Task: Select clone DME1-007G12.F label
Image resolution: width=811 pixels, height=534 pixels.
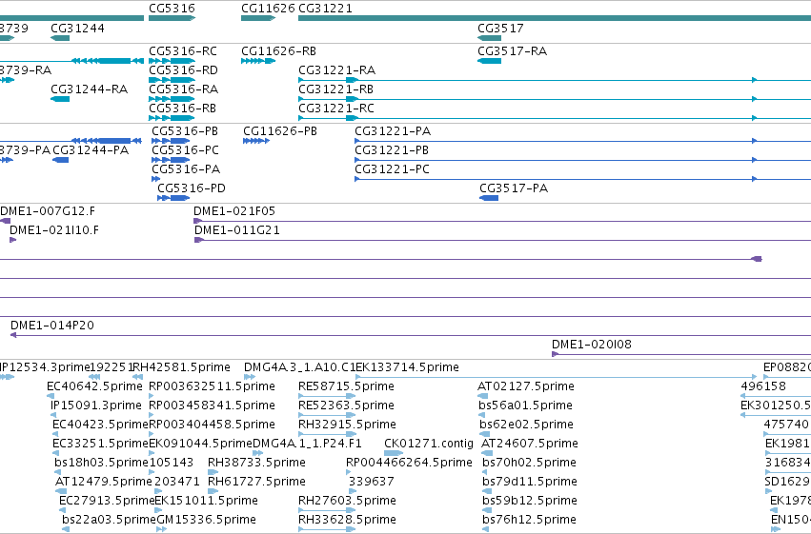Action: [x=48, y=210]
